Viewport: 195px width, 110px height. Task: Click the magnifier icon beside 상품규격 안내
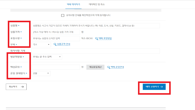(x=55, y=44)
